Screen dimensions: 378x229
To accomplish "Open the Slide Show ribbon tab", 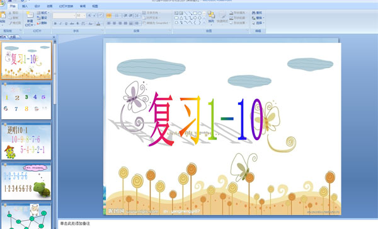I will (66, 6).
